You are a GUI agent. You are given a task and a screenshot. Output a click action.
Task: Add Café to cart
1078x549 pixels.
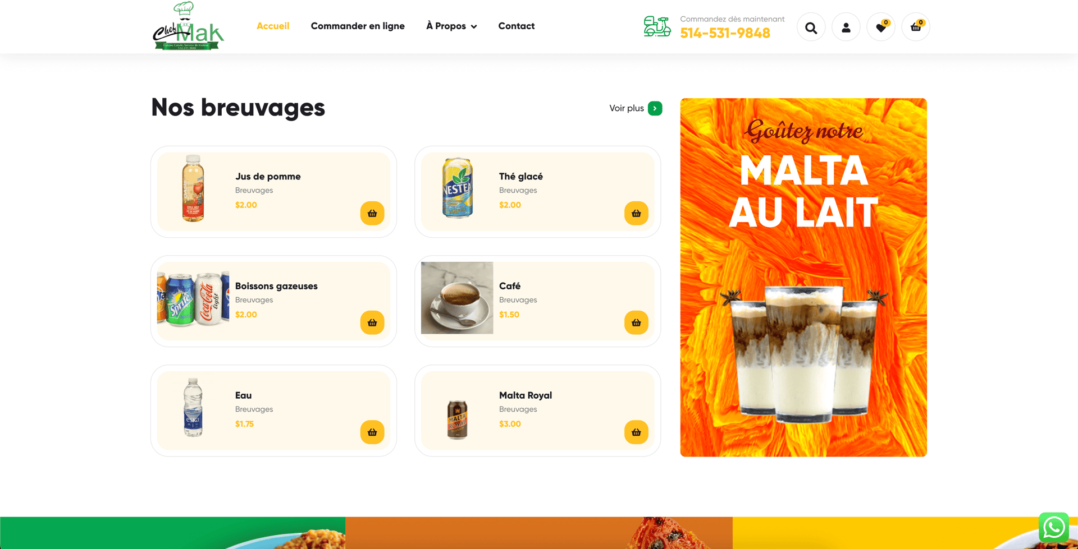(636, 322)
